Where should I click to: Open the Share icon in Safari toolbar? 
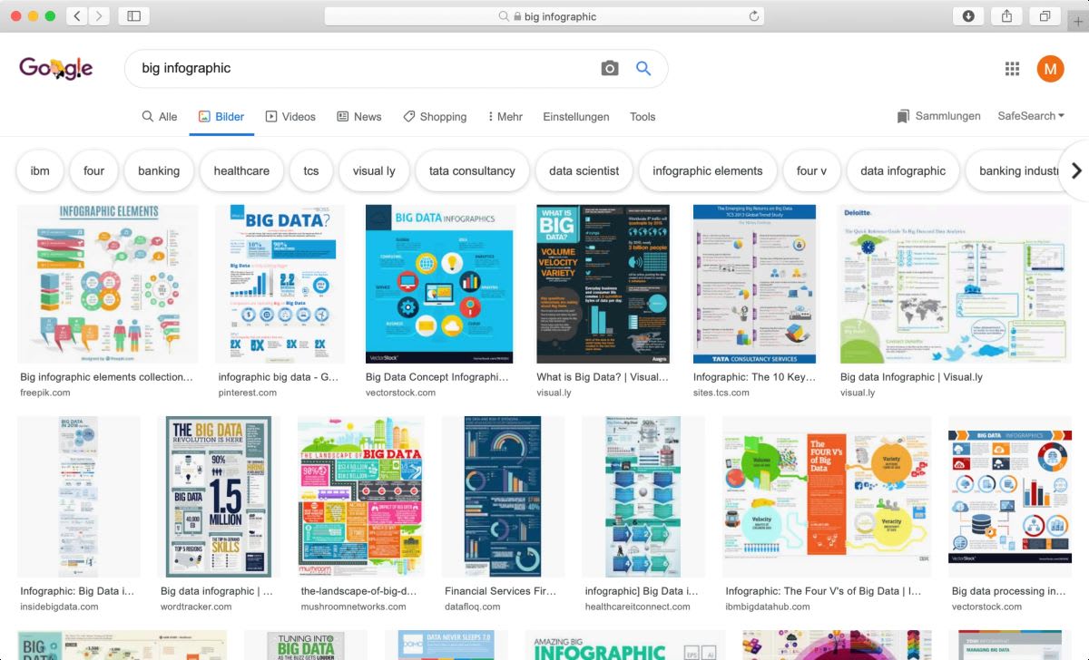point(1006,16)
